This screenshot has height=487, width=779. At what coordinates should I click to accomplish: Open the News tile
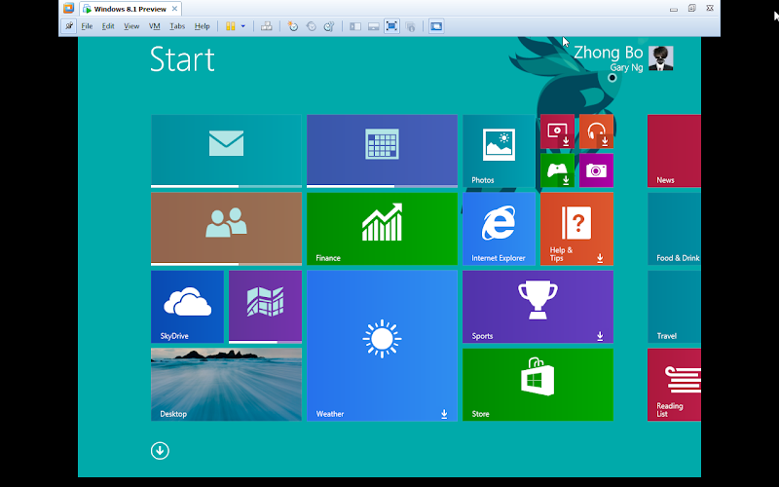(674, 151)
